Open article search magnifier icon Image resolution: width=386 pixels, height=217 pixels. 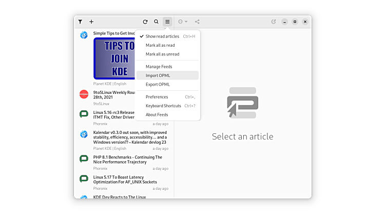[157, 22]
